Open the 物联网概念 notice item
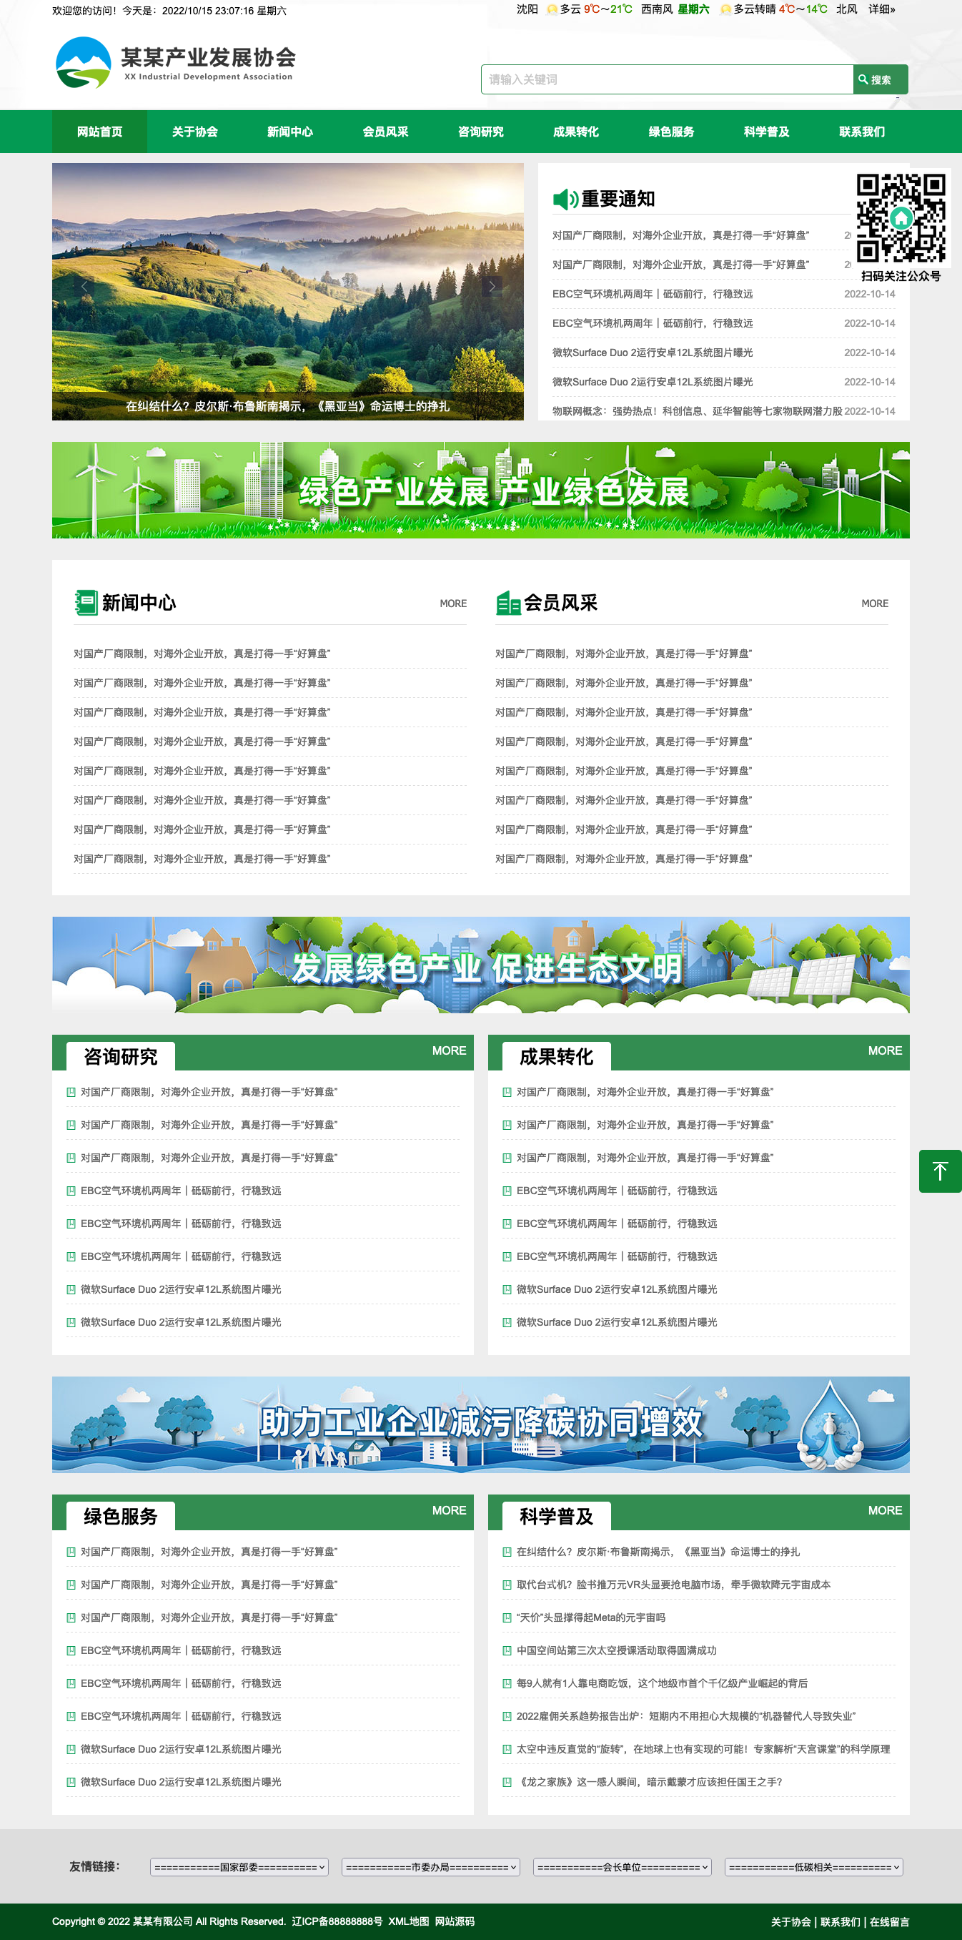 click(697, 411)
